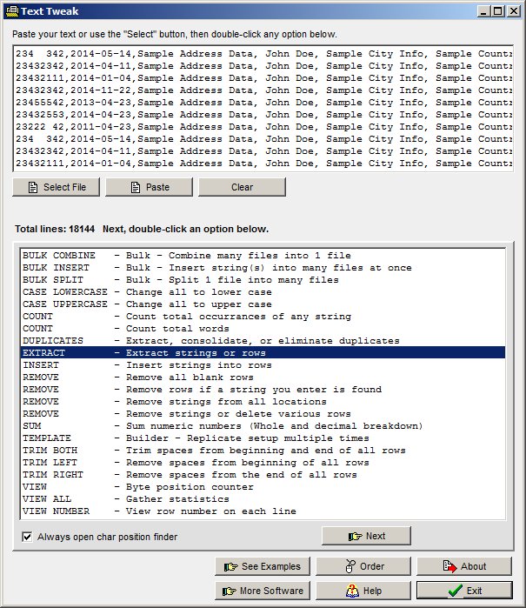Toggle Always open char position finder checkbox

(27, 537)
